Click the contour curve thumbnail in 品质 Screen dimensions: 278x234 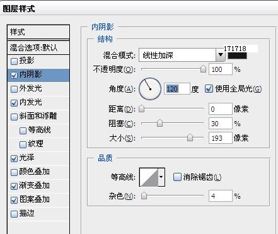[x=149, y=177]
